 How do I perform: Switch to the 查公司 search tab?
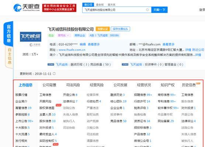(x=88, y=5)
